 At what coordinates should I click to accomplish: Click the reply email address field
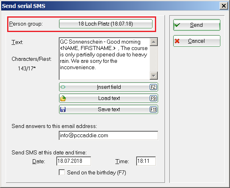(108, 135)
